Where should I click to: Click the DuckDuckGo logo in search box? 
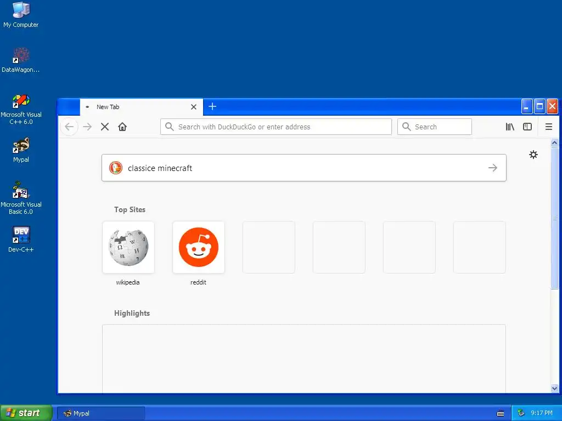[x=116, y=168]
